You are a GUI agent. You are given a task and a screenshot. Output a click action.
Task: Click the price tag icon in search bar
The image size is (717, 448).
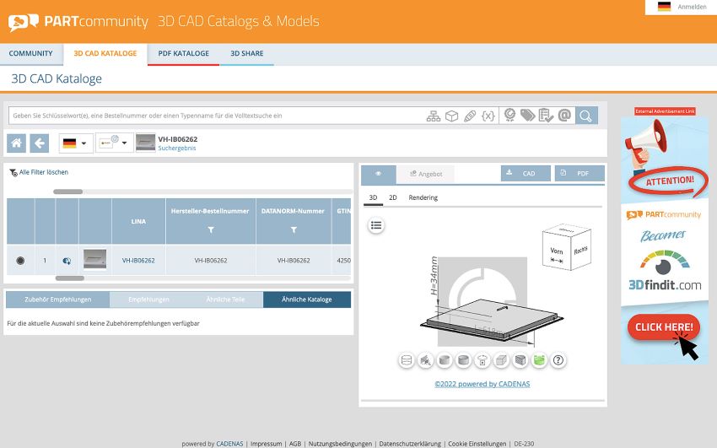coord(528,116)
